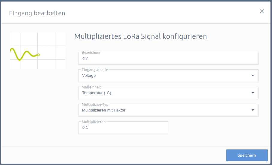
Task: Select the circle endpoint on the green curve
Action: pyautogui.click(x=39, y=55)
